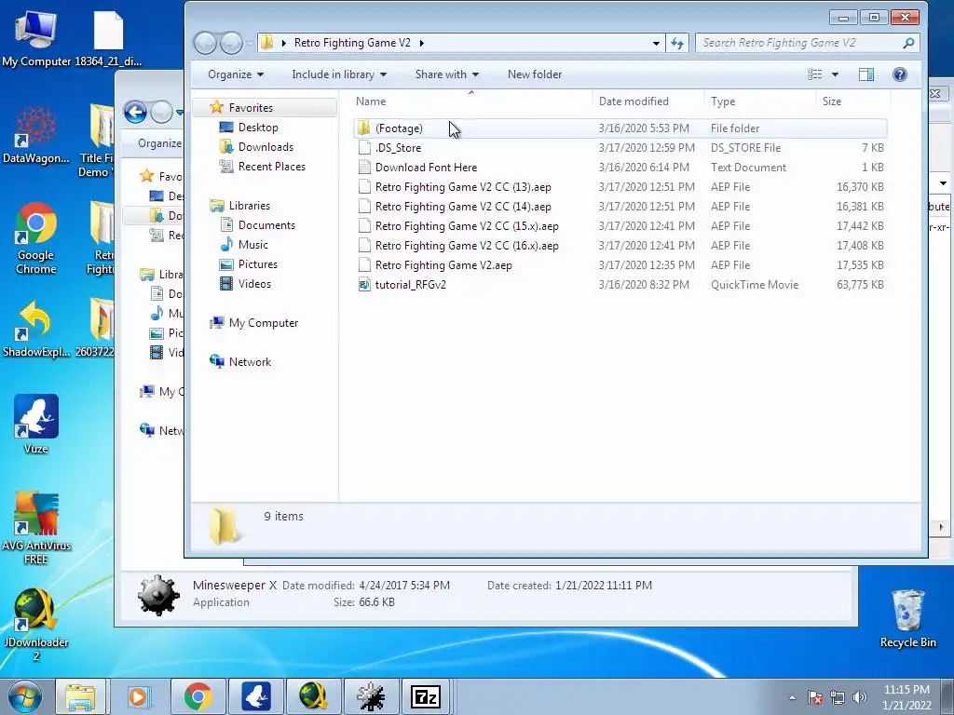954x715 pixels.
Task: Open Share with dropdown
Action: 447,74
